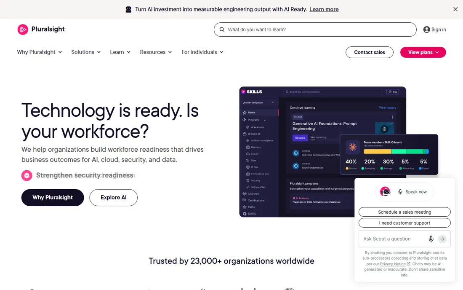Click the search magnifier icon
Image resolution: width=463 pixels, height=290 pixels.
coord(222,30)
